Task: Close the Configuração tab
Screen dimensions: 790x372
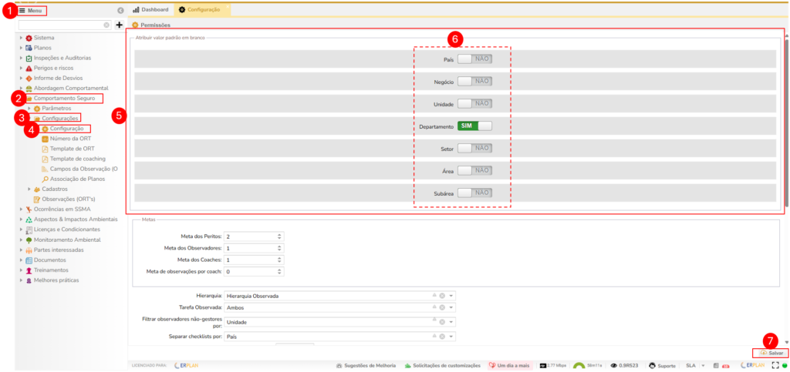Action: tap(228, 6)
